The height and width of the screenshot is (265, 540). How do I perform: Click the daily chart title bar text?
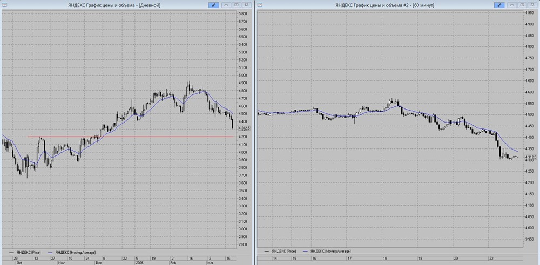click(x=114, y=5)
